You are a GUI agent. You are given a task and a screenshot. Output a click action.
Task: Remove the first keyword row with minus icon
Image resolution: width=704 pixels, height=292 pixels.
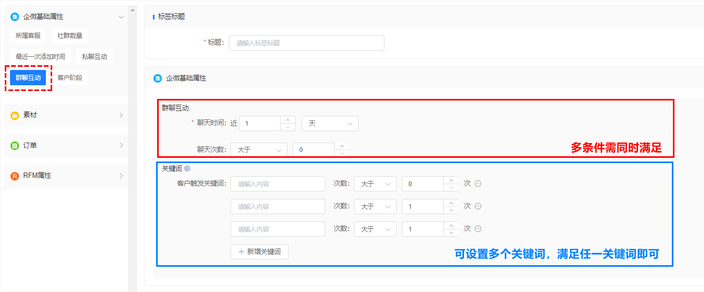478,184
